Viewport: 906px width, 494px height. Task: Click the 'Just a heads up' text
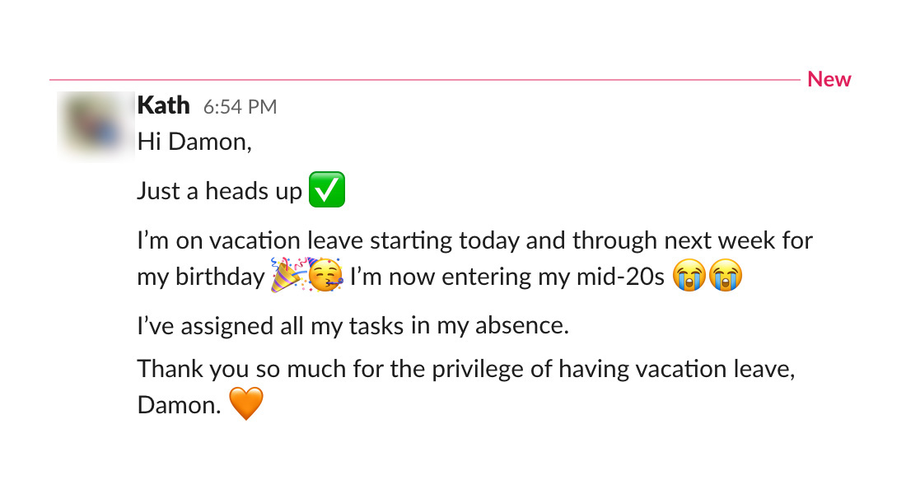220,192
